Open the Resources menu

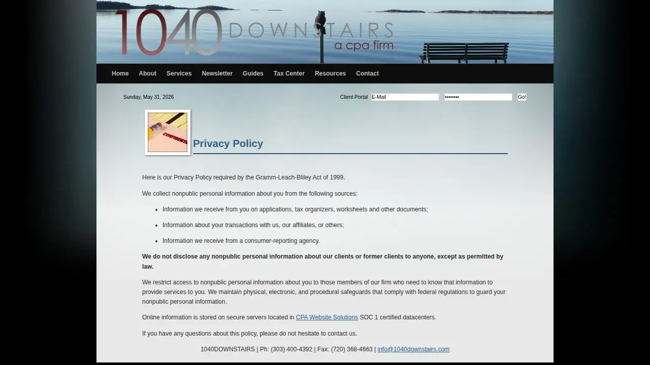(330, 74)
